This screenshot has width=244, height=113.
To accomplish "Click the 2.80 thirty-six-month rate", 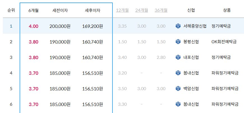I will tap(161, 57).
